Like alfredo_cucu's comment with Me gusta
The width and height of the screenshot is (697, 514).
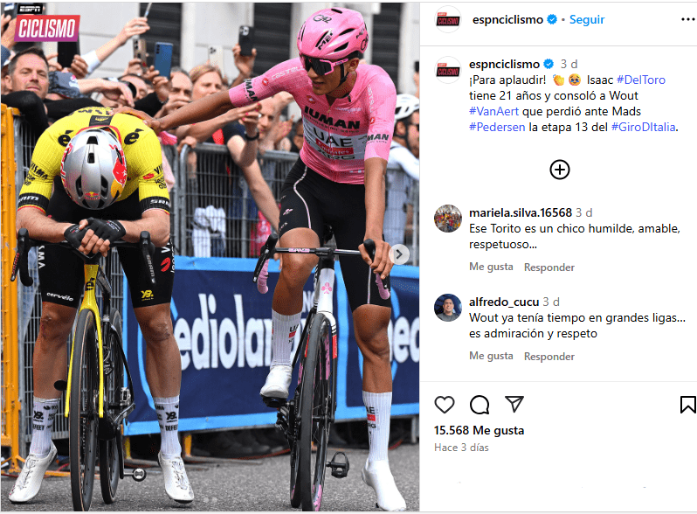click(491, 356)
